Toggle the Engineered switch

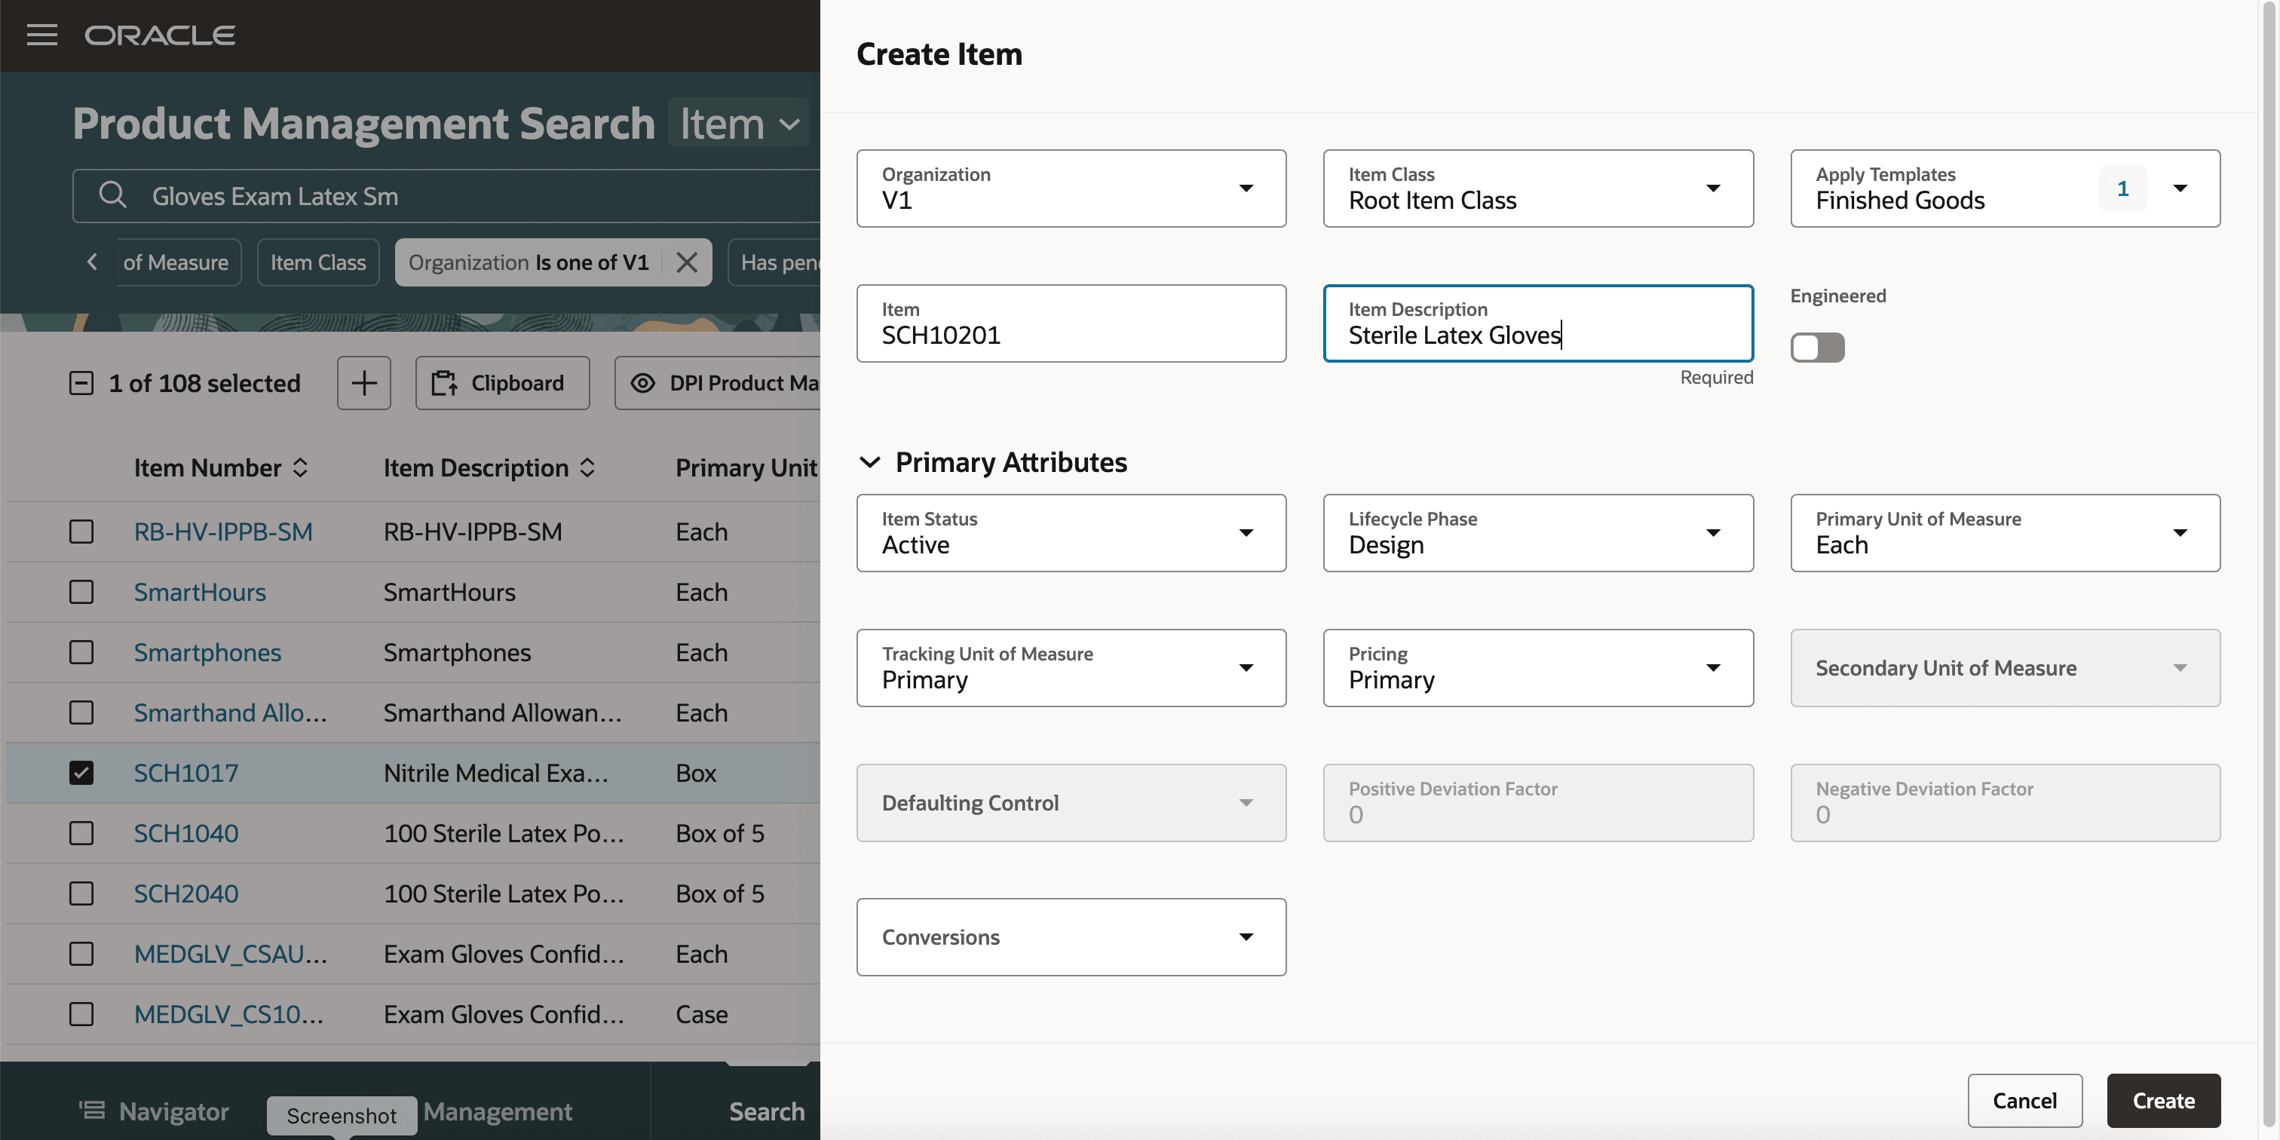tap(1816, 347)
